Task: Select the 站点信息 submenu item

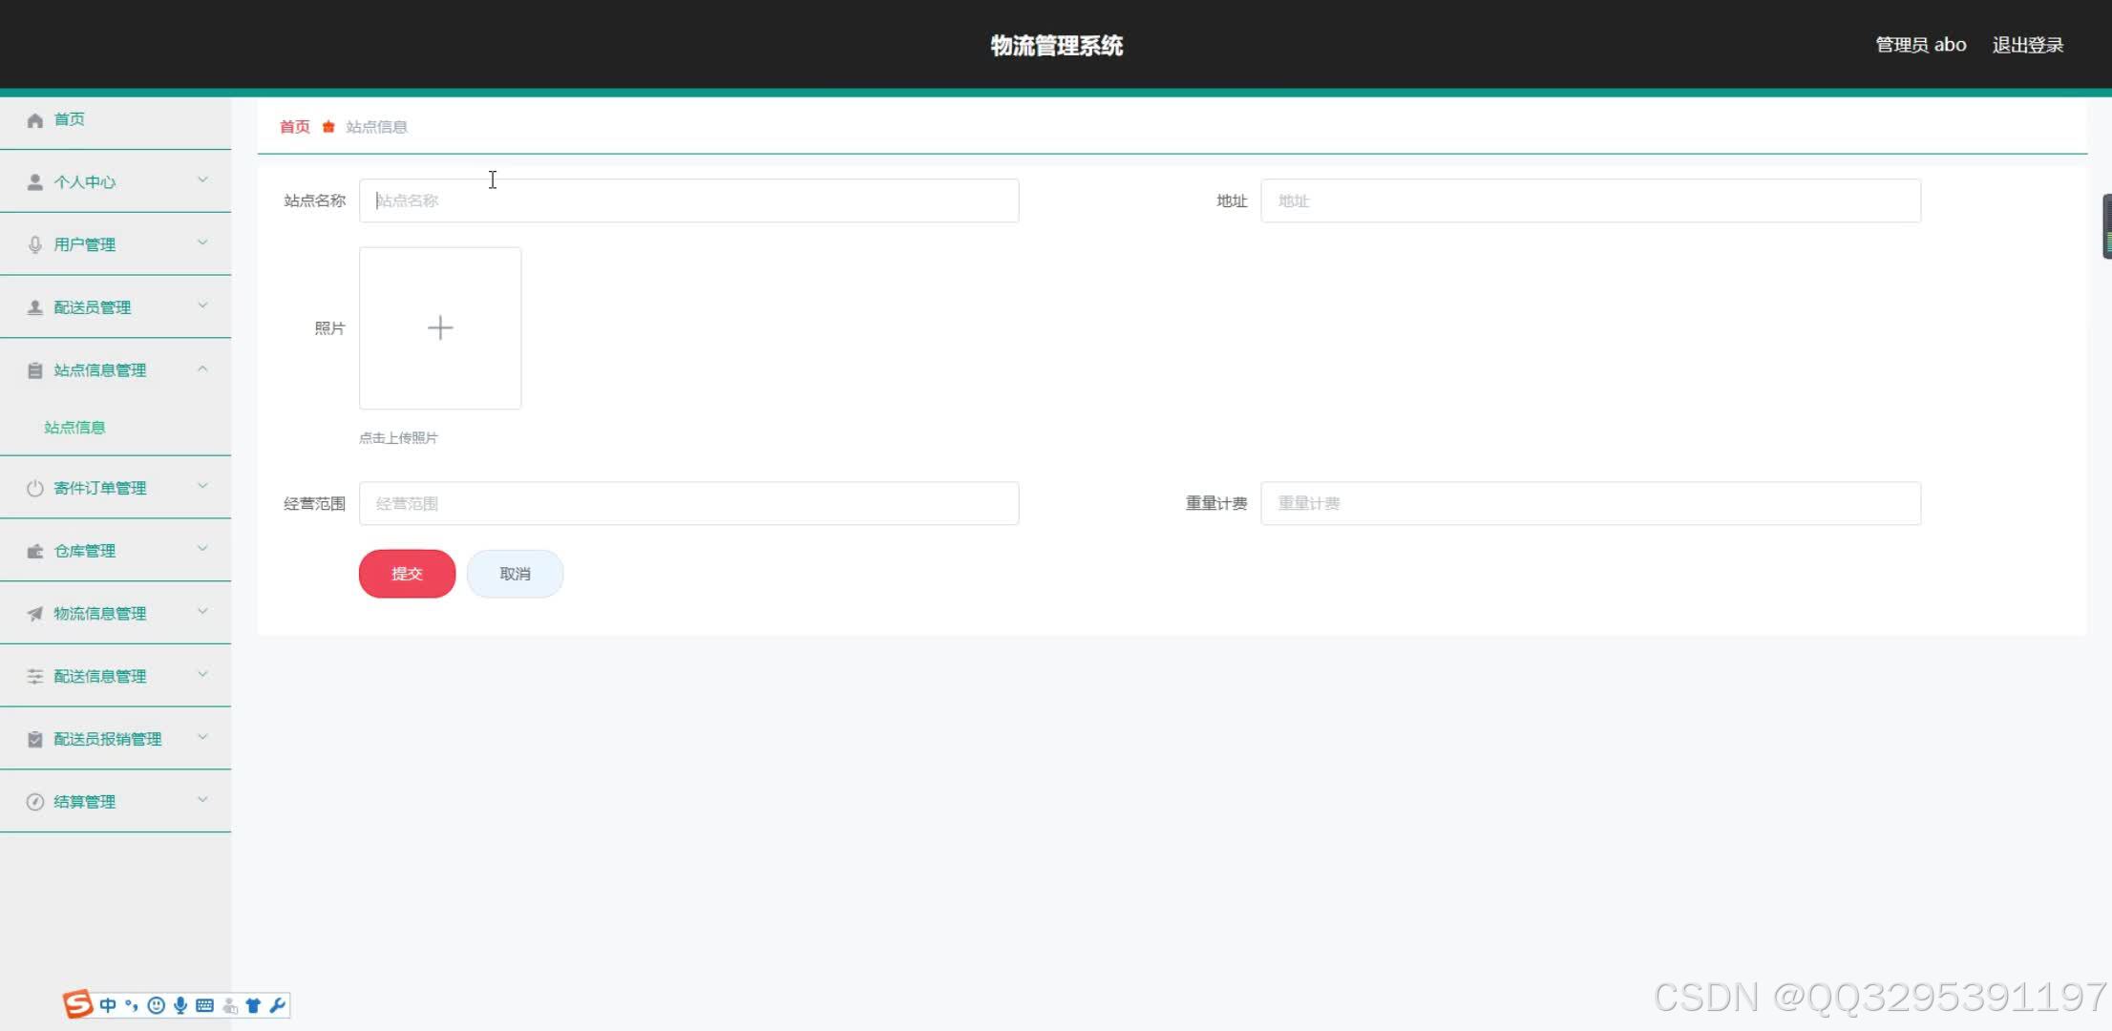Action: coord(74,428)
